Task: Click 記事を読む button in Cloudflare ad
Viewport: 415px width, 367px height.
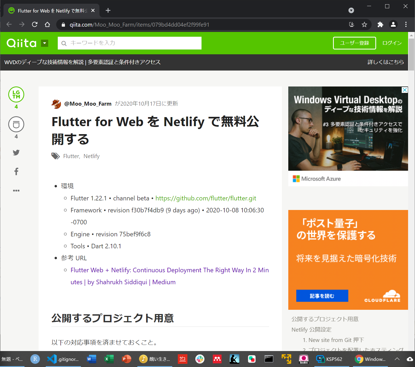Action: tap(322, 296)
